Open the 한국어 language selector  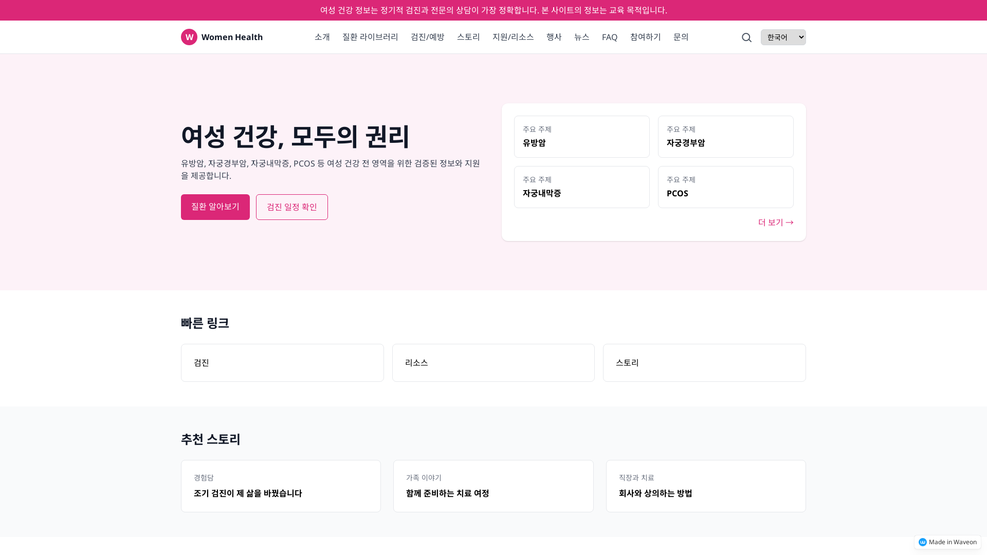(783, 37)
